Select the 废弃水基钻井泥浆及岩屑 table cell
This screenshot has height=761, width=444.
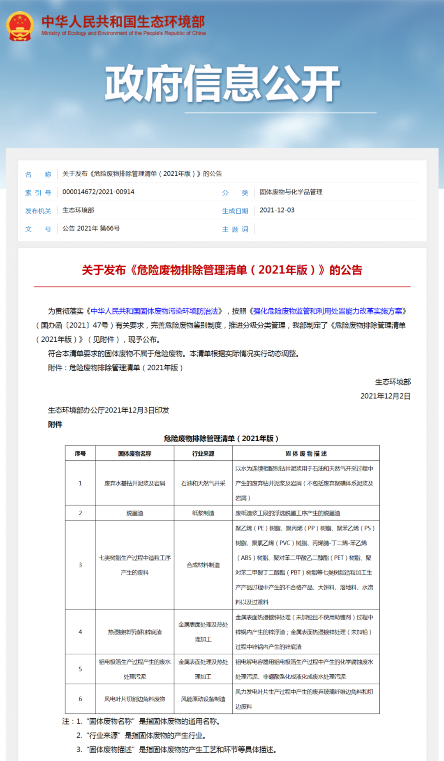pos(134,483)
